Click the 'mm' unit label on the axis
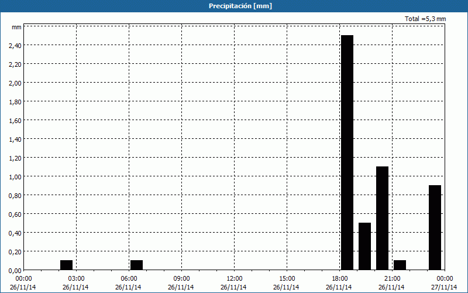This screenshot has height=293, width=468. coord(17,27)
